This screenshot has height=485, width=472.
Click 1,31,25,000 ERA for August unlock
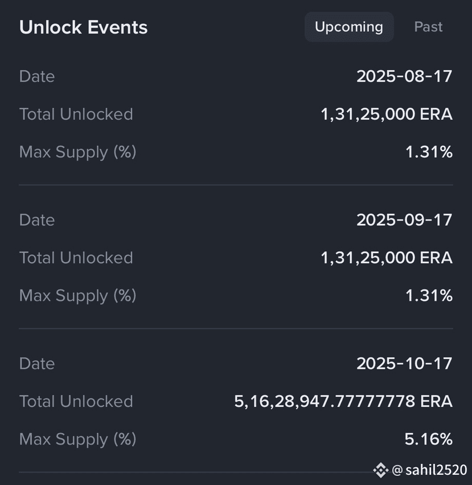[x=387, y=114]
